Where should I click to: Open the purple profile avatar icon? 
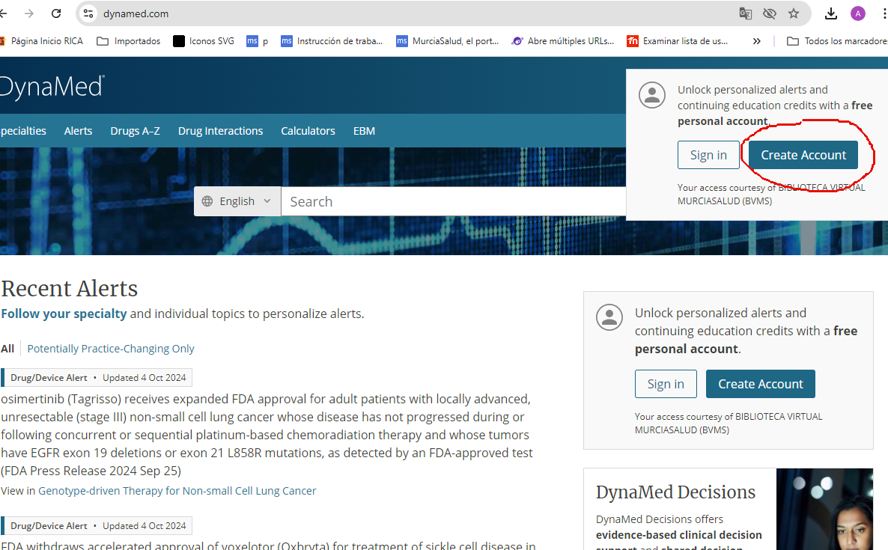(858, 13)
